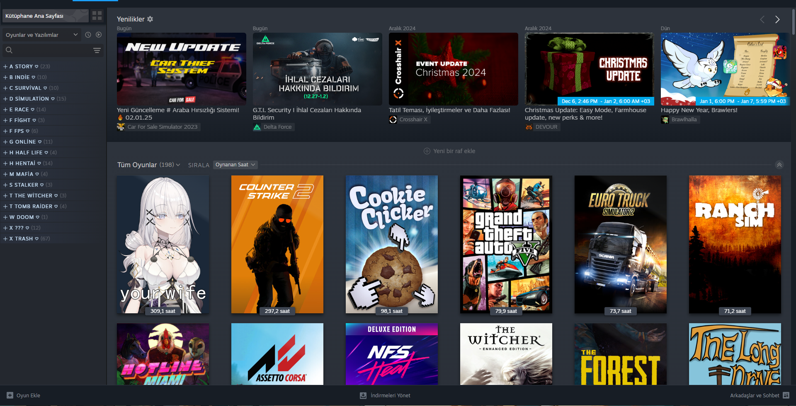Select the Cookie Clicker game cover

(x=392, y=244)
